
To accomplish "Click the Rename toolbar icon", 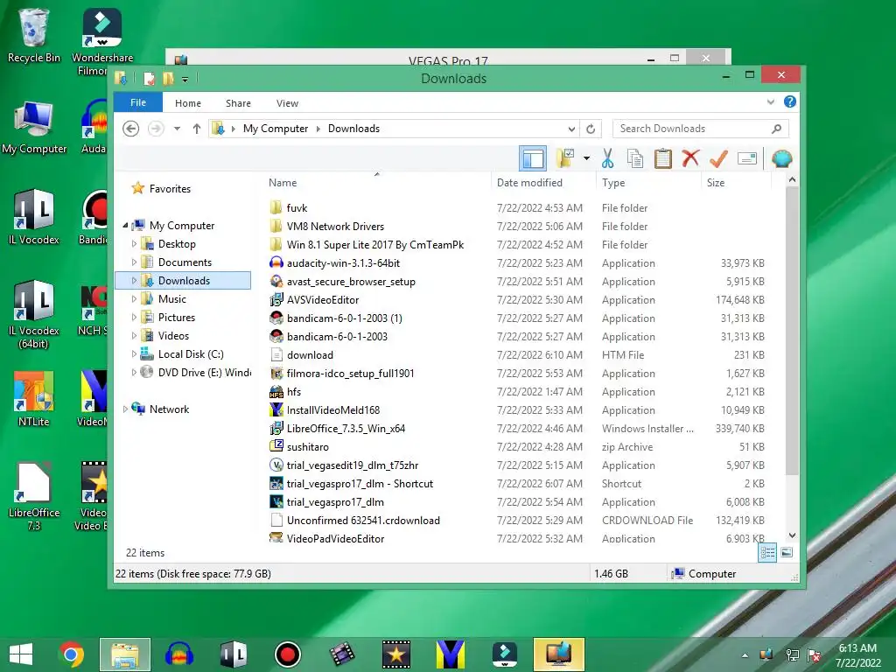I will coord(747,158).
